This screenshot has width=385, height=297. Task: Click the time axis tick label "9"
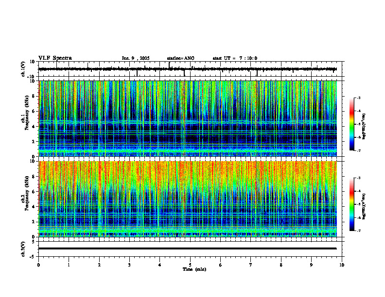click(311, 265)
